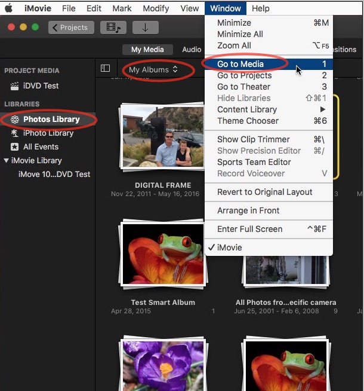364x391 pixels.
Task: Open the Edit menu
Action: [94, 8]
